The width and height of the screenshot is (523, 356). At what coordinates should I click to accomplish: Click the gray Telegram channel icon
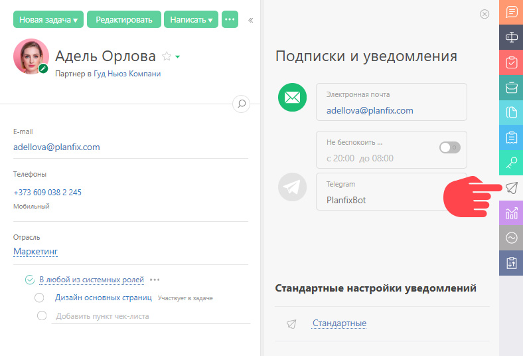(292, 187)
